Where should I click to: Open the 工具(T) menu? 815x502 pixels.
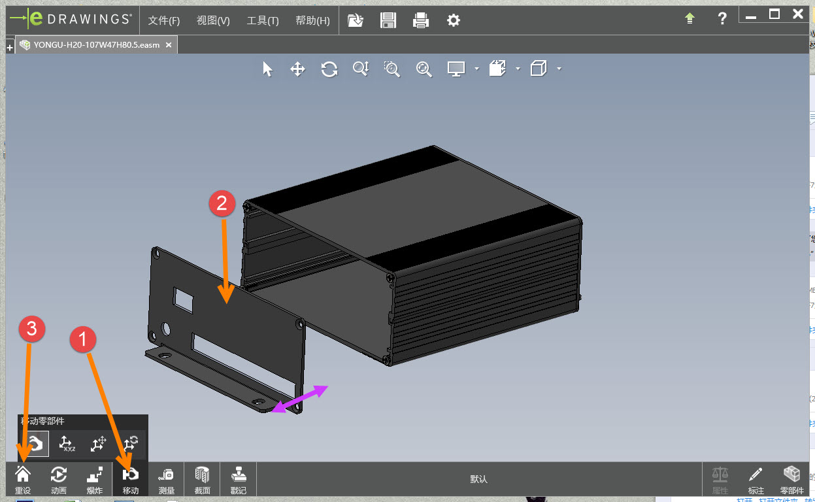click(x=263, y=20)
